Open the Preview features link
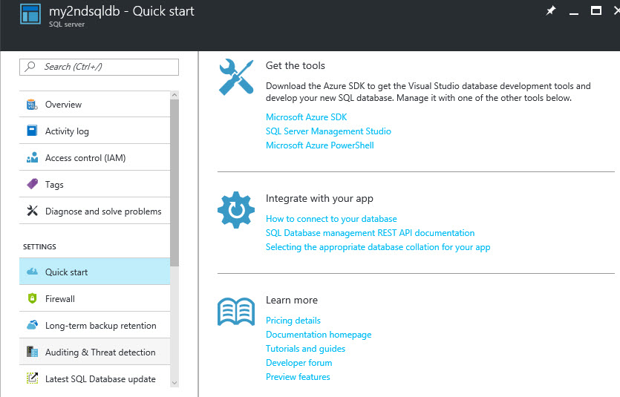The image size is (620, 397). click(298, 377)
